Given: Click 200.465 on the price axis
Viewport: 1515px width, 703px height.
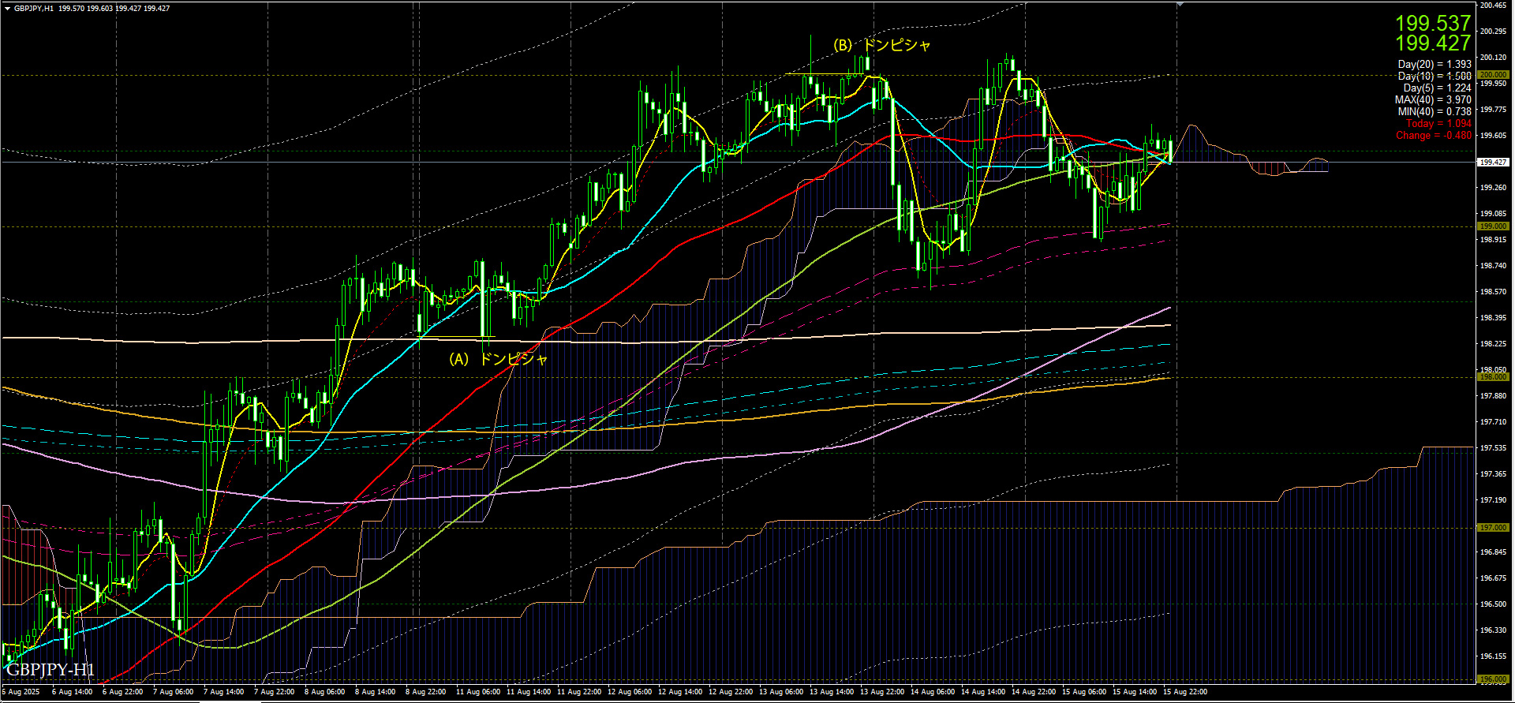Looking at the screenshot, I should pyautogui.click(x=1493, y=6).
